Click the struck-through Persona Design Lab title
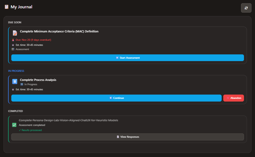 point(68,120)
